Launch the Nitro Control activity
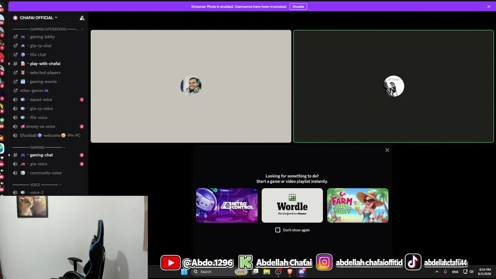This screenshot has width=496, height=279. coord(227,205)
